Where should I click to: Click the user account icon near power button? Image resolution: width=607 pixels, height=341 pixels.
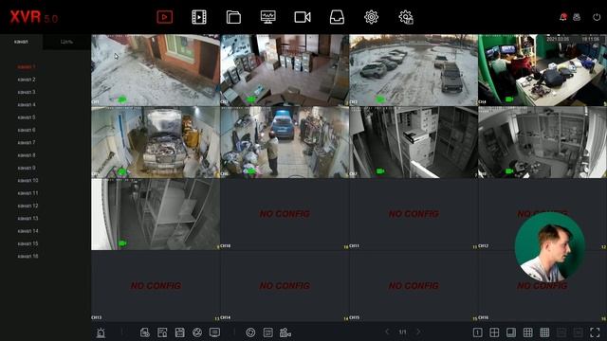click(x=577, y=17)
